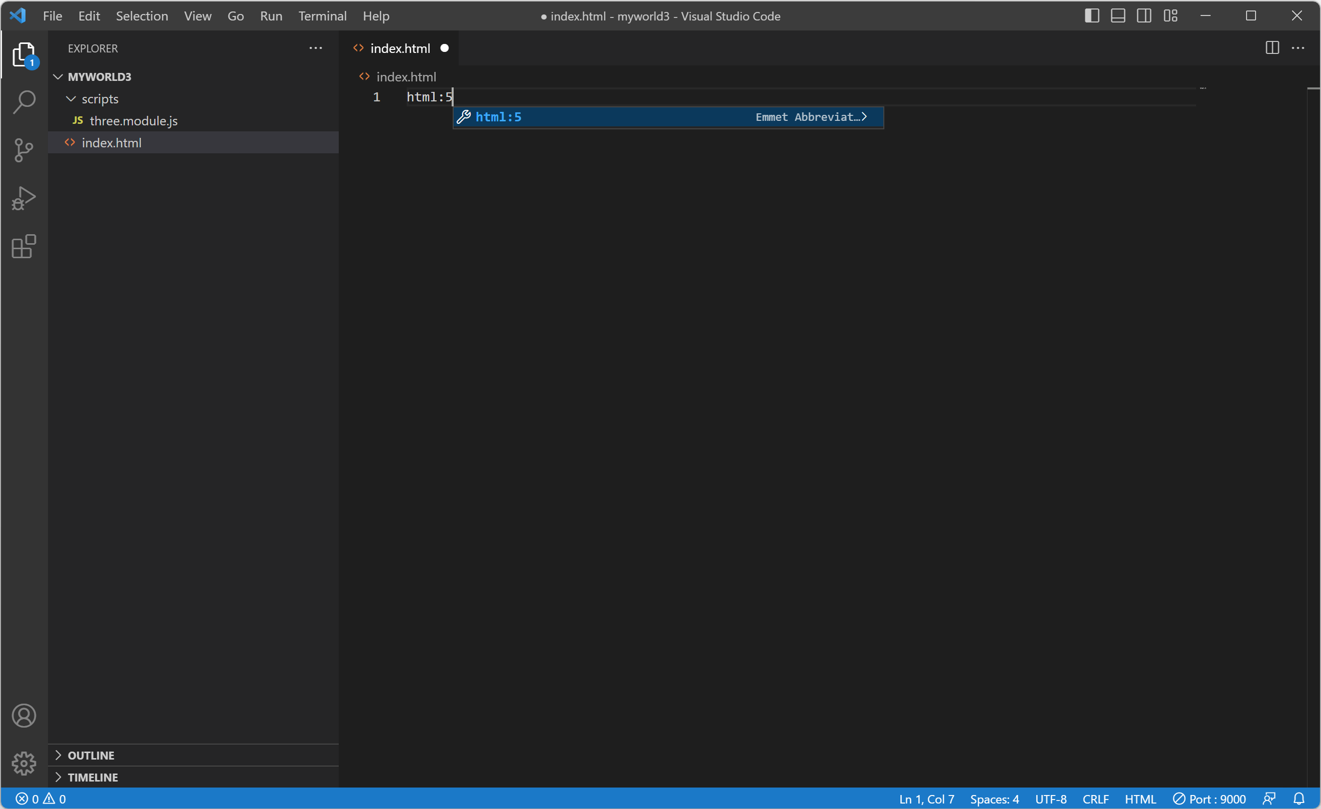Screen dimensions: 1321x809
Task: Open the Selection menu
Action: click(141, 16)
